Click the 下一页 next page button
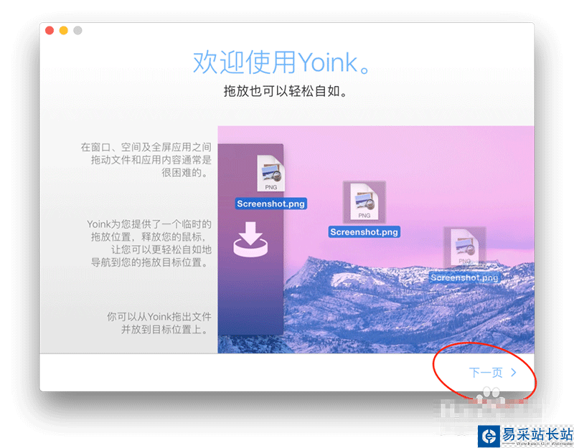The image size is (574, 448). [492, 373]
